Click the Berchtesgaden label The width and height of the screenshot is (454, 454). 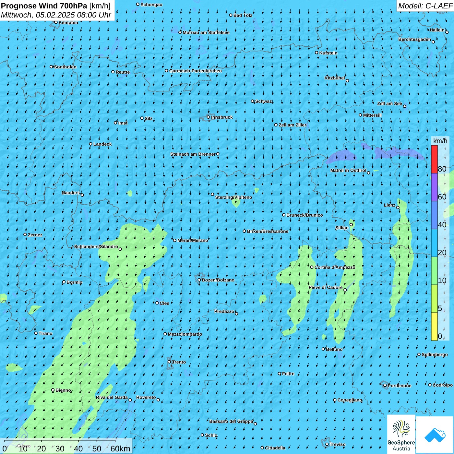point(415,39)
